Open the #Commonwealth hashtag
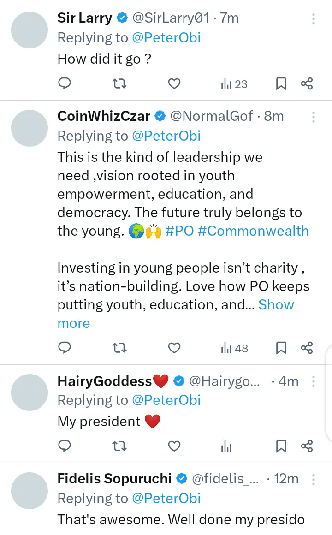Viewport: 332px width, 535px height. click(253, 231)
